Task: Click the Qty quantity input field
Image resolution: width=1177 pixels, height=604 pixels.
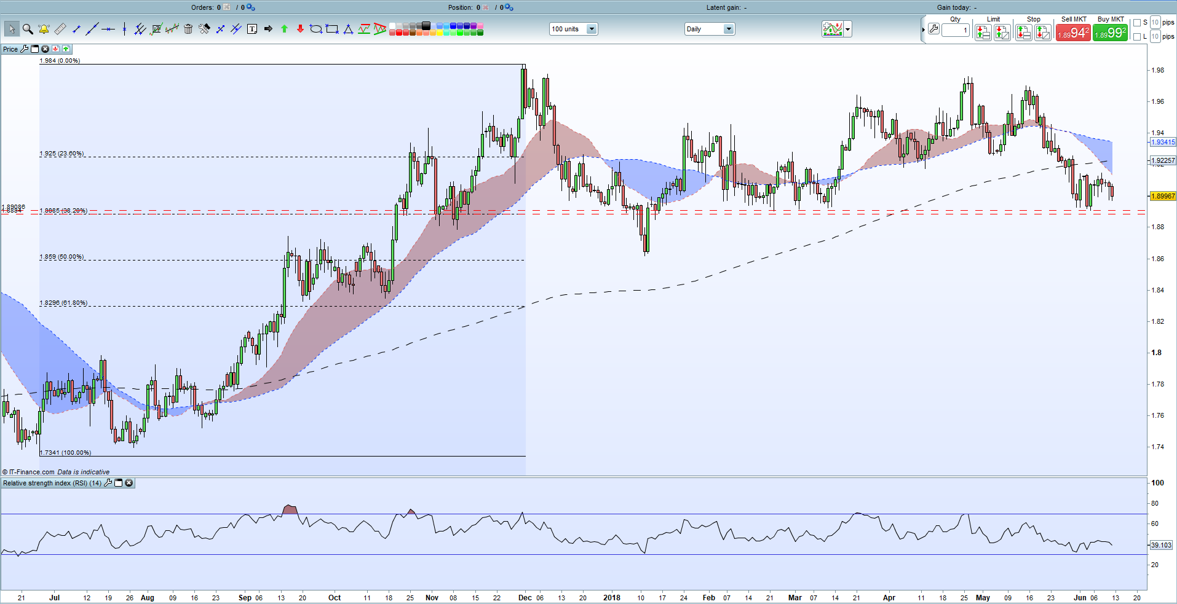Action: coord(956,30)
